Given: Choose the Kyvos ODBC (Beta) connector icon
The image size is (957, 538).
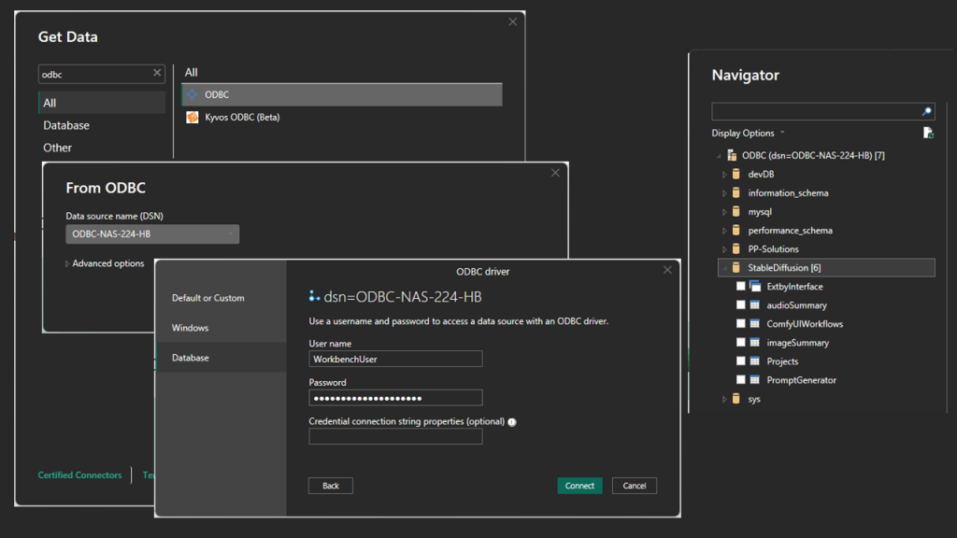Looking at the screenshot, I should point(193,118).
